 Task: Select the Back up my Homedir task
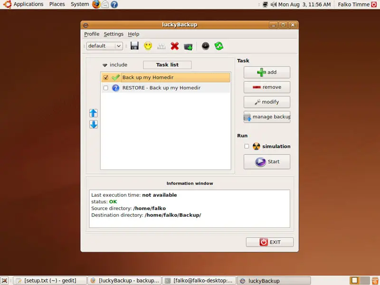[165, 77]
